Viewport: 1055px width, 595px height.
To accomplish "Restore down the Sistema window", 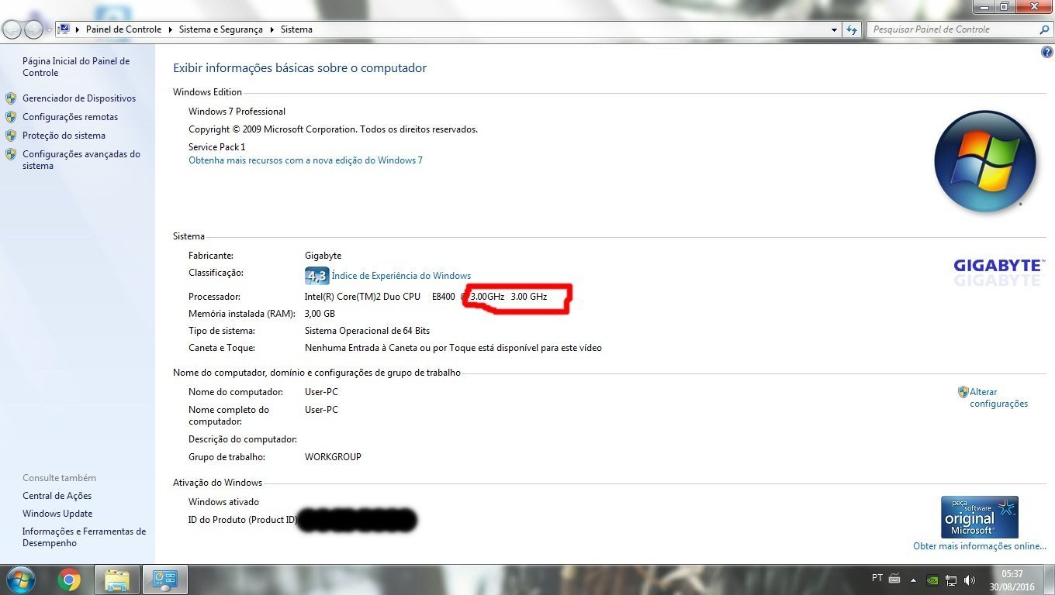I will coord(1005,6).
